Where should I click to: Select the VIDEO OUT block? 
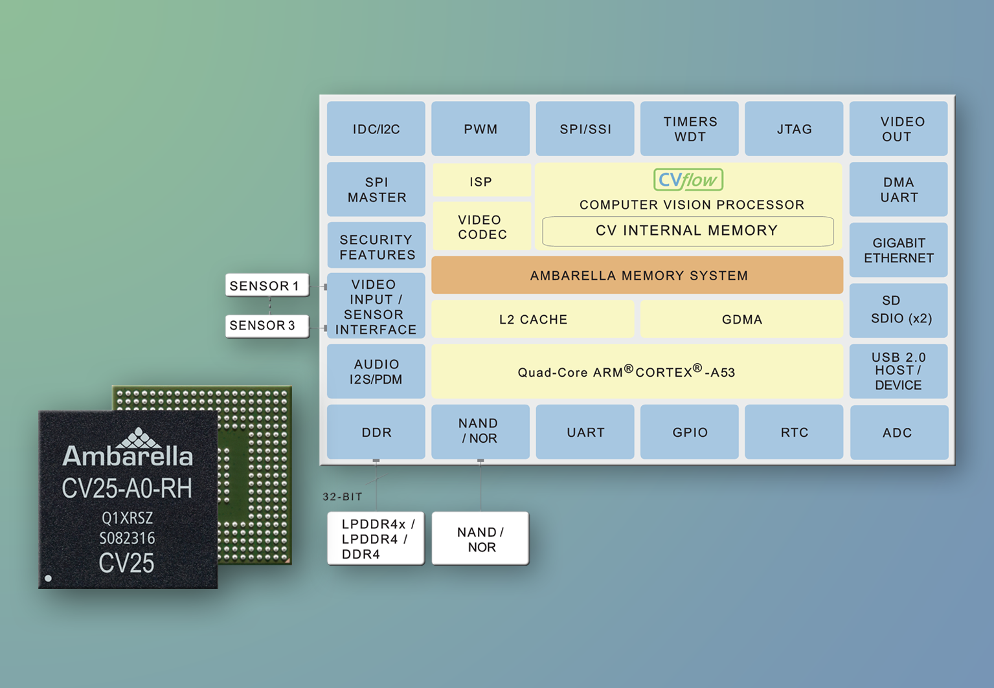click(899, 129)
